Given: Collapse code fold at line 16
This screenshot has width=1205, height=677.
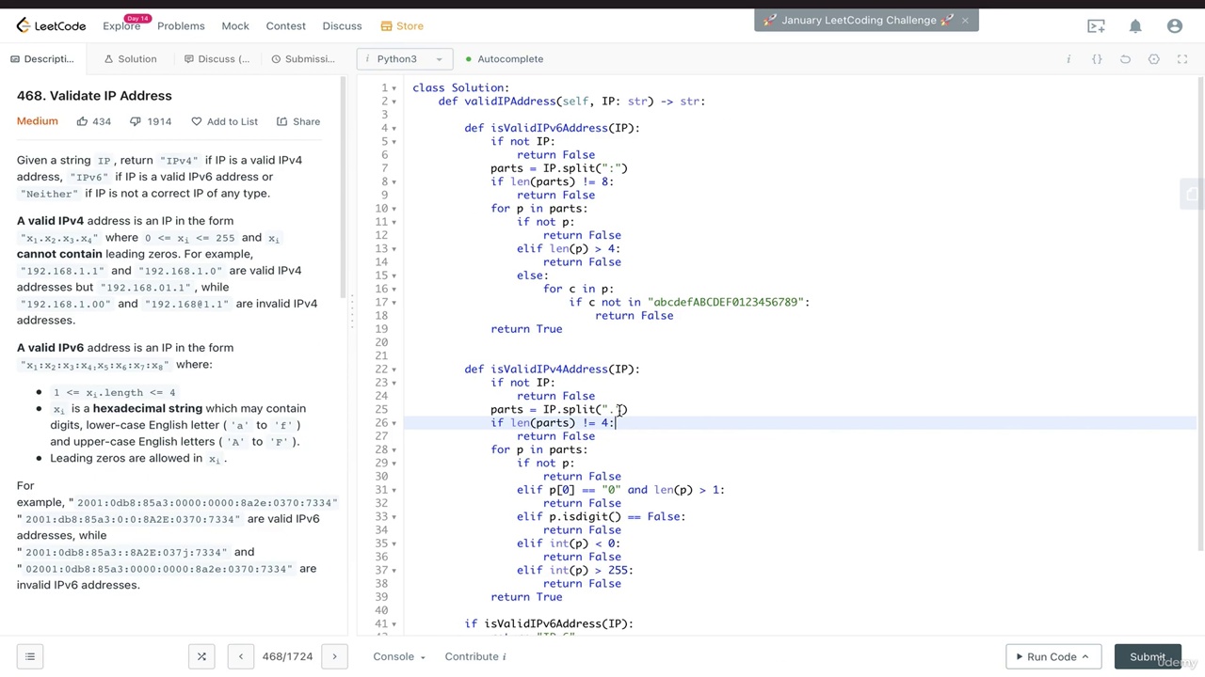Looking at the screenshot, I should tap(394, 289).
